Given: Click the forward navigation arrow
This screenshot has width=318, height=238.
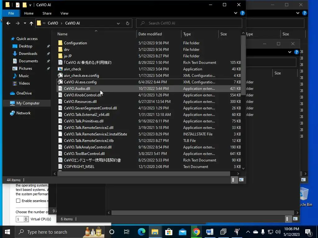Looking at the screenshot, I should pyautogui.click(x=18, y=23).
